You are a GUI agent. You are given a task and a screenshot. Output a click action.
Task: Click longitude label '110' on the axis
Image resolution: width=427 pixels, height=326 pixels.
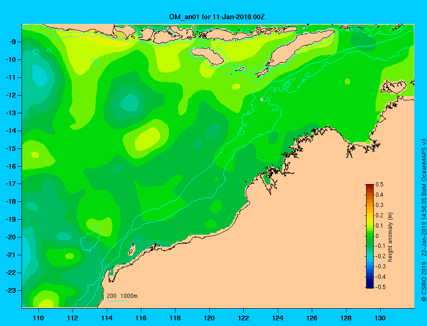[x=38, y=318]
